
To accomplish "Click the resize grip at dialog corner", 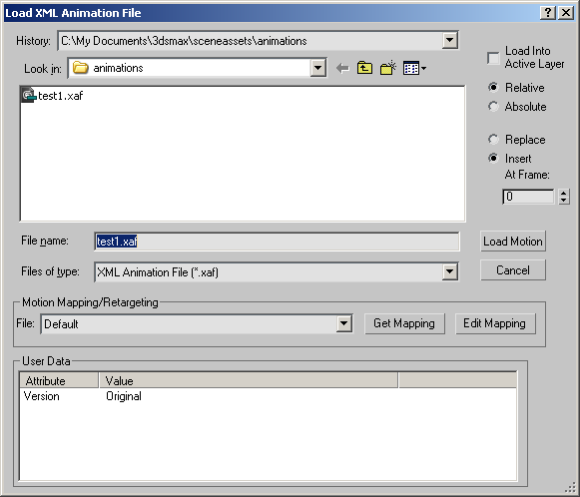I will coord(571,488).
